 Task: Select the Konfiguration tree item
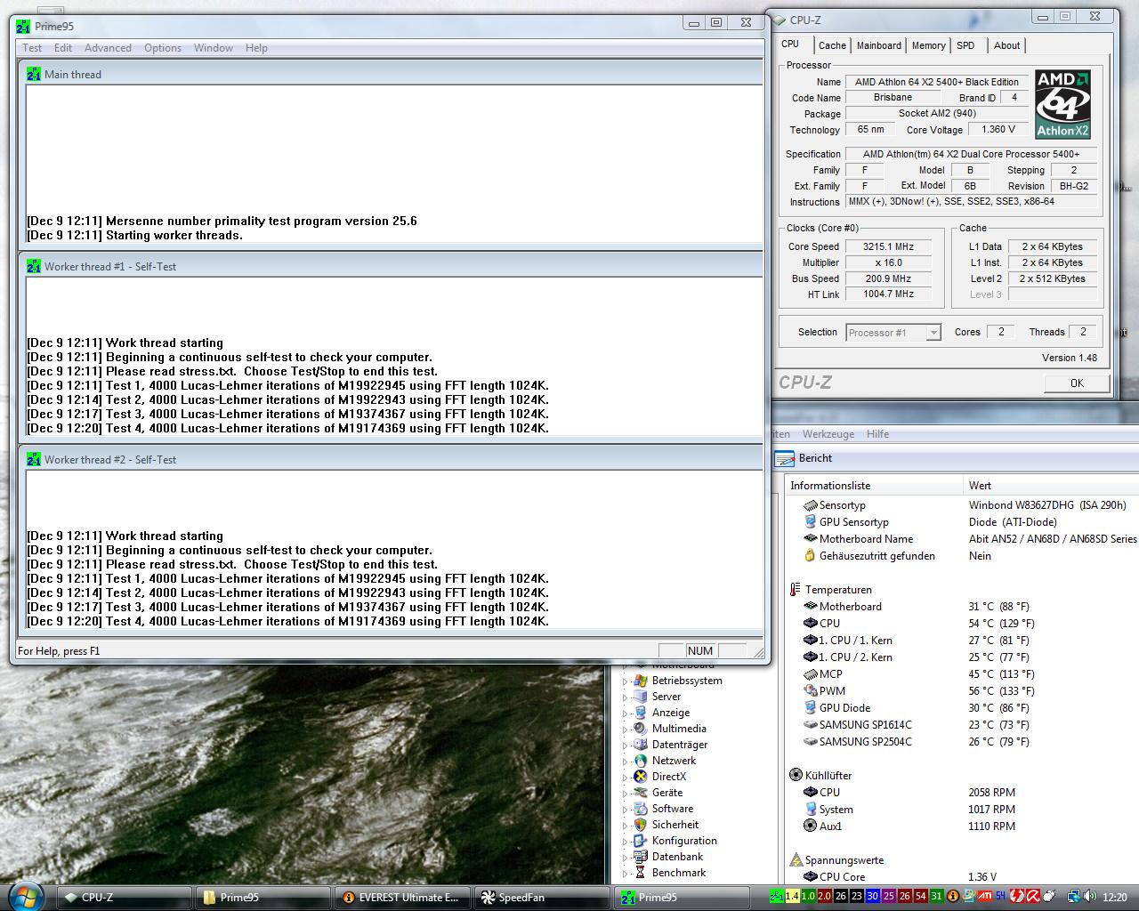tap(683, 841)
